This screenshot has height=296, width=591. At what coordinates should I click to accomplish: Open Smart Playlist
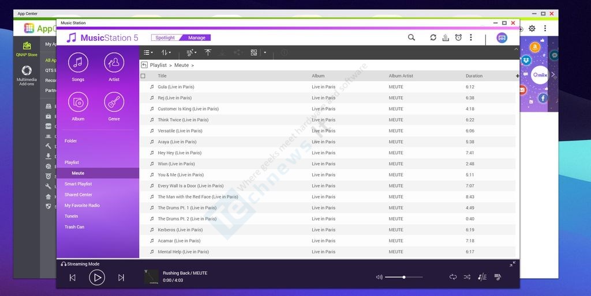pyautogui.click(x=78, y=184)
